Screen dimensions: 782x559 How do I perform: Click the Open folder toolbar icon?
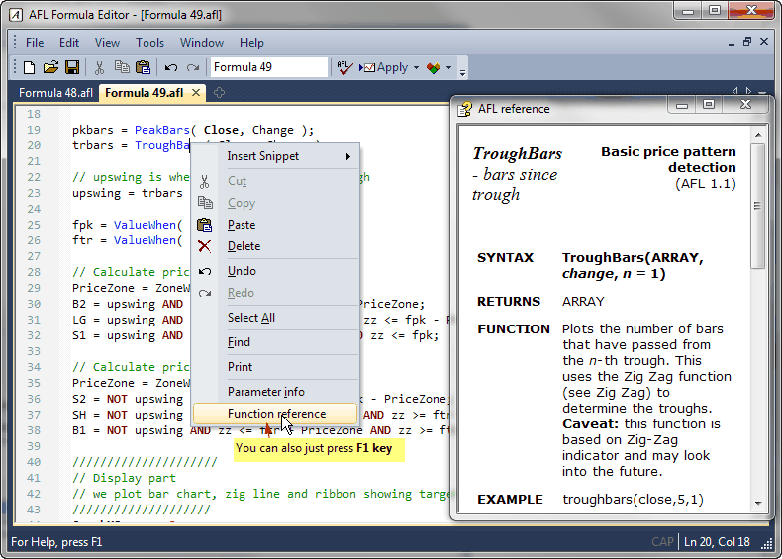[x=50, y=68]
